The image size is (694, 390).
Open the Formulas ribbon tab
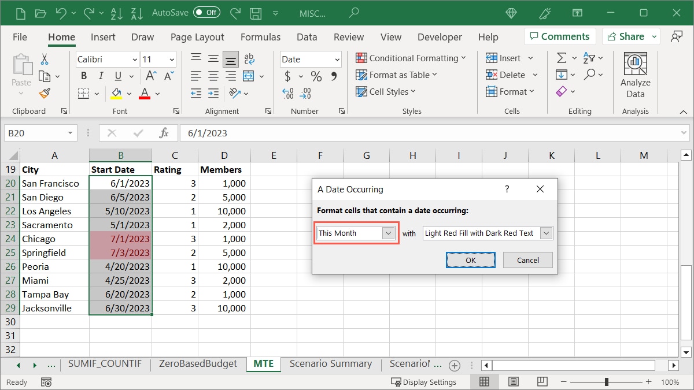point(260,37)
